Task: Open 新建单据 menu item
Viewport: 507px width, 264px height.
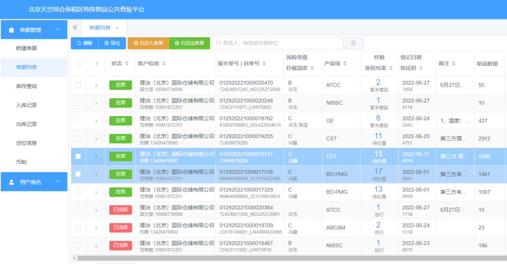Action: point(34,48)
